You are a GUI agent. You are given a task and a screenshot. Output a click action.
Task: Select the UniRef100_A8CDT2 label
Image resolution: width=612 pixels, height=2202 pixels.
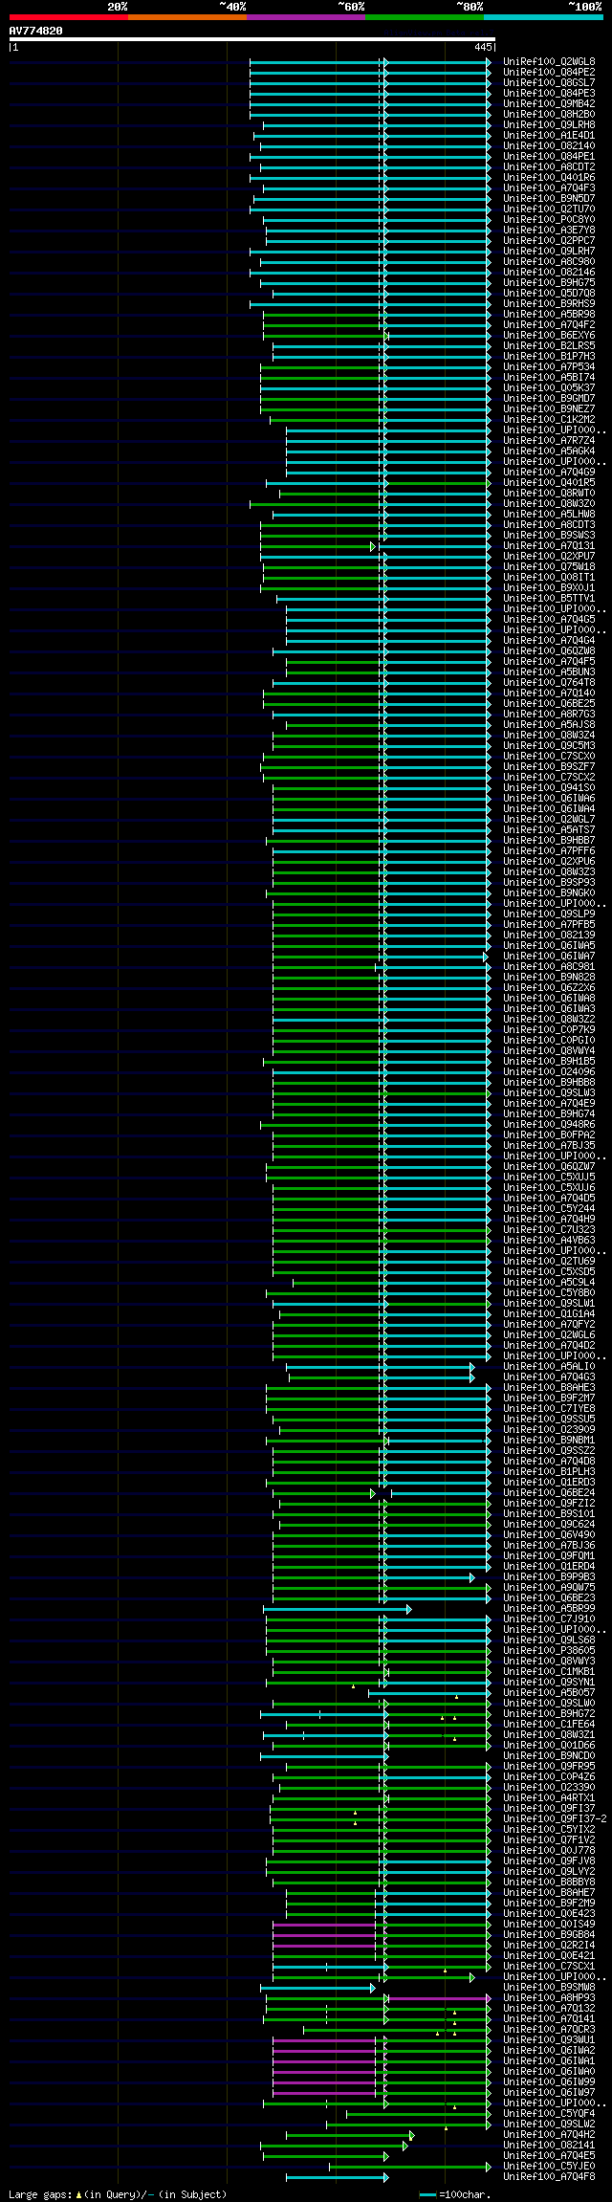[549, 167]
